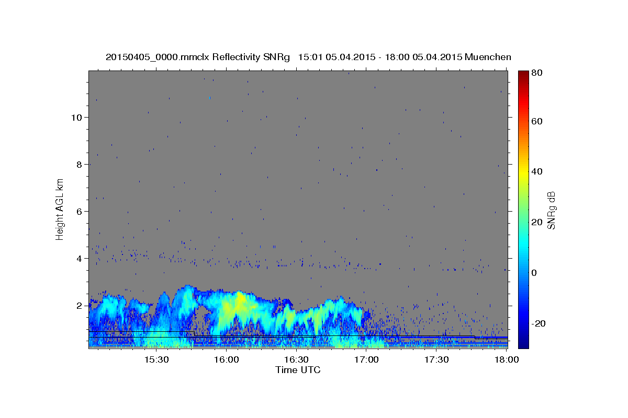Click the dark blue bottom of colorbar
The height and width of the screenshot is (418, 628).
click(523, 343)
